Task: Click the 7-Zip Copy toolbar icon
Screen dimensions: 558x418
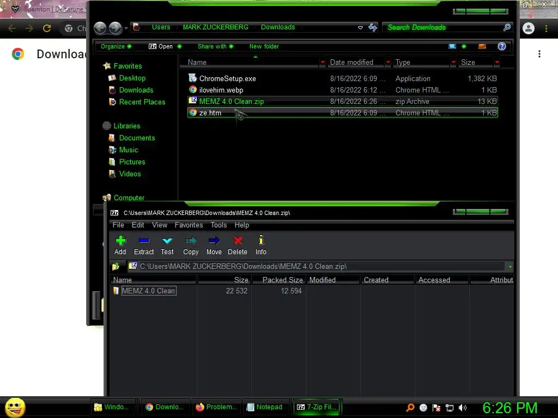Action: [191, 241]
